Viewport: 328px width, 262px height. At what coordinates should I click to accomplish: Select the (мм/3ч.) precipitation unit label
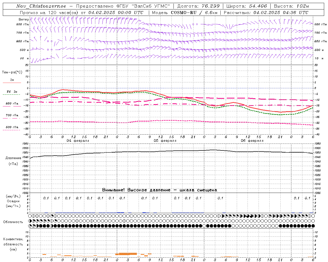pos(13,196)
